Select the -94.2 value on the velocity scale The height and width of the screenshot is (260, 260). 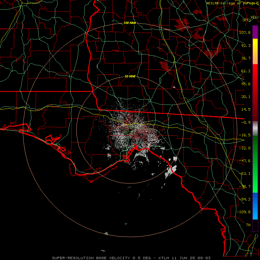pos(245,199)
